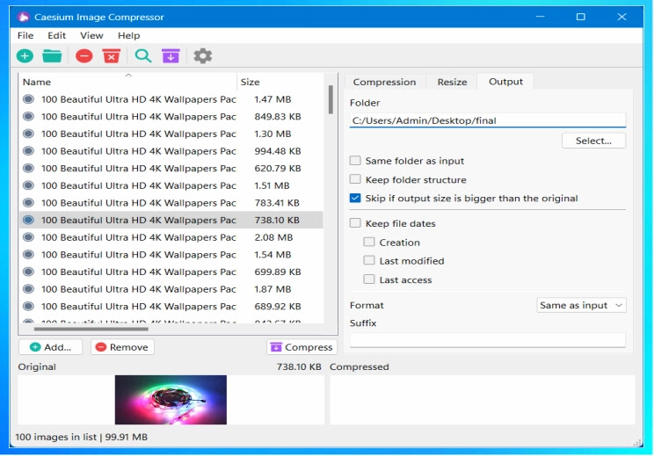654x457 pixels.
Task: Click status icon of the 1.51 MB row
Action: click(28, 185)
